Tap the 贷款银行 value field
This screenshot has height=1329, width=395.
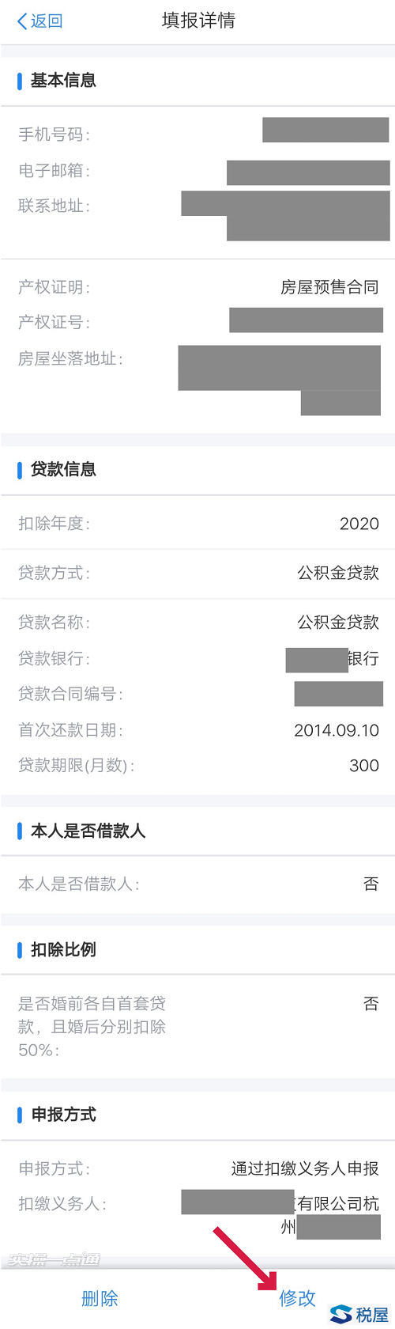(333, 659)
